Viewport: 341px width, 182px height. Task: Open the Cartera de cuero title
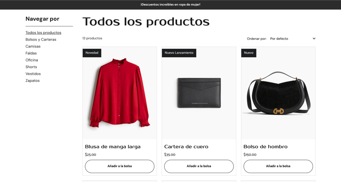186,147
